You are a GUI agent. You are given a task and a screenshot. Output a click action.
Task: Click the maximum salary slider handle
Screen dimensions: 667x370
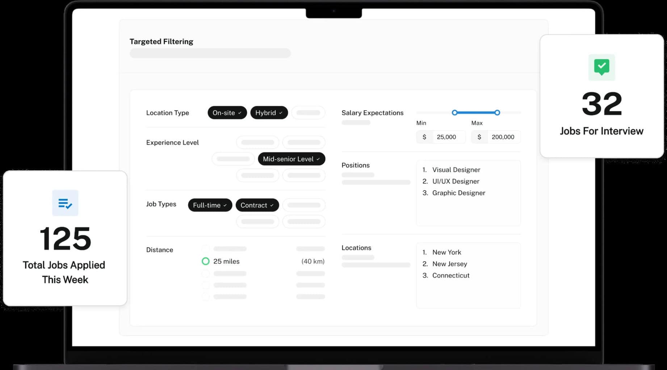(x=497, y=113)
